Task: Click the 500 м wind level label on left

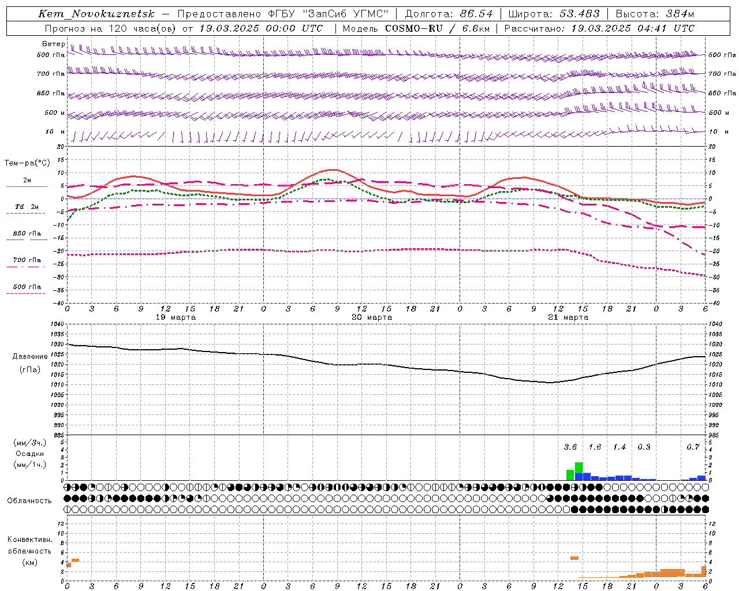Action: pyautogui.click(x=55, y=113)
